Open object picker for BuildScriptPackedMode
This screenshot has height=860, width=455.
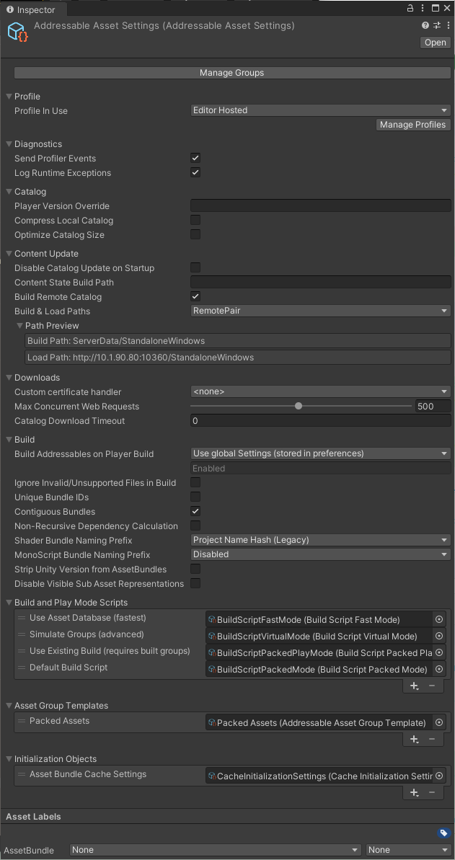coord(438,669)
